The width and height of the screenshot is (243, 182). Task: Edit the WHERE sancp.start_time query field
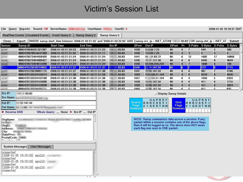pos(127,41)
